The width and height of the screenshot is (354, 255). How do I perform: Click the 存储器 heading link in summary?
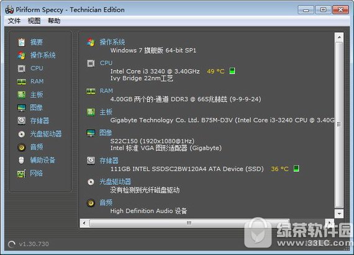(109, 161)
